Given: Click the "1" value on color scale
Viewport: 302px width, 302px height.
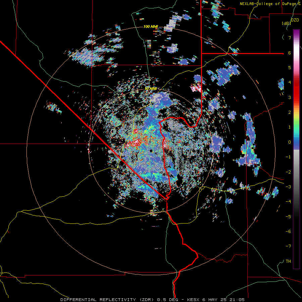Looking at the screenshot, I should 290,127.
